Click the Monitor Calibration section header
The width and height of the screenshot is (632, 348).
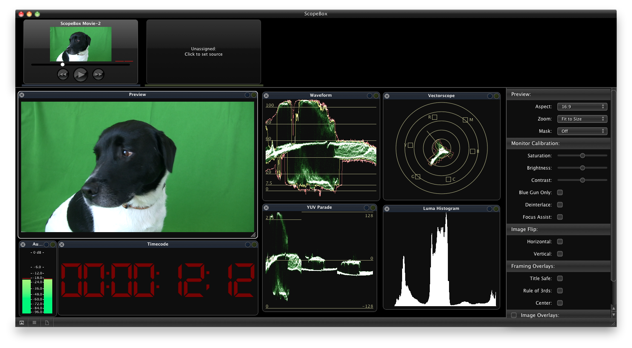point(559,143)
